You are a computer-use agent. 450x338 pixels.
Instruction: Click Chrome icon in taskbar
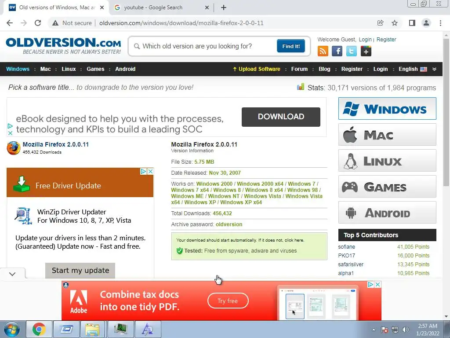39,329
